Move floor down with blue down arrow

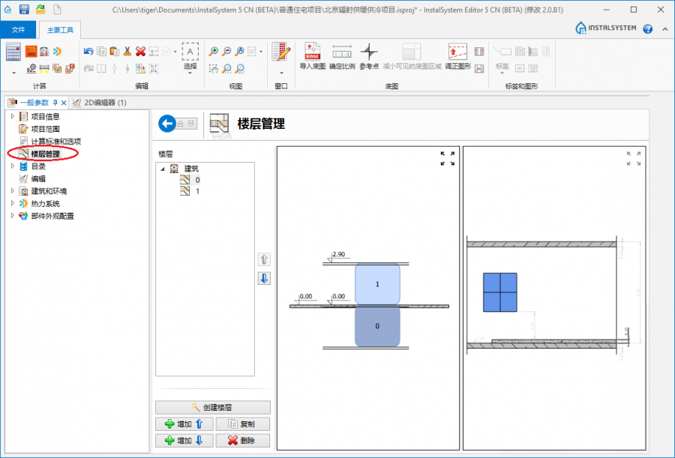coord(264,278)
